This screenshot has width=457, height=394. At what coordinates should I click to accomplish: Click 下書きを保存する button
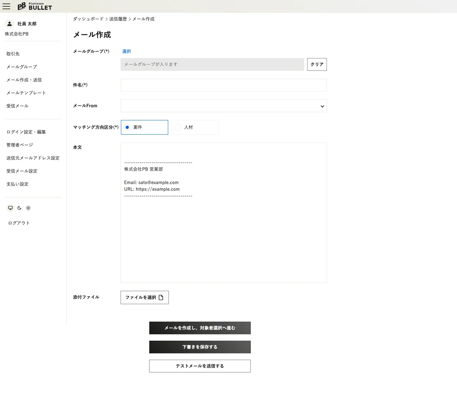point(200,347)
